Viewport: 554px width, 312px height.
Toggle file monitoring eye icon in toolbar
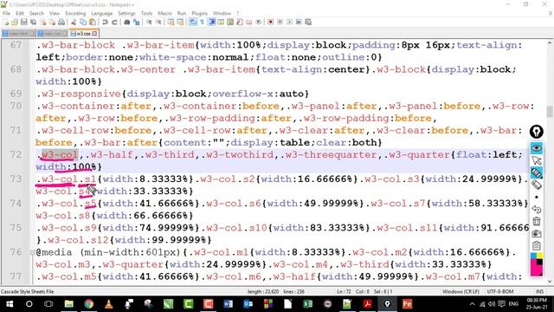pos(258,22)
